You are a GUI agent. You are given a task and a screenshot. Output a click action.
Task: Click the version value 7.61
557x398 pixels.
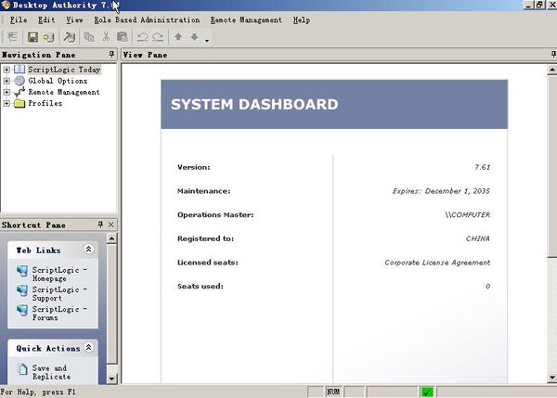click(483, 167)
